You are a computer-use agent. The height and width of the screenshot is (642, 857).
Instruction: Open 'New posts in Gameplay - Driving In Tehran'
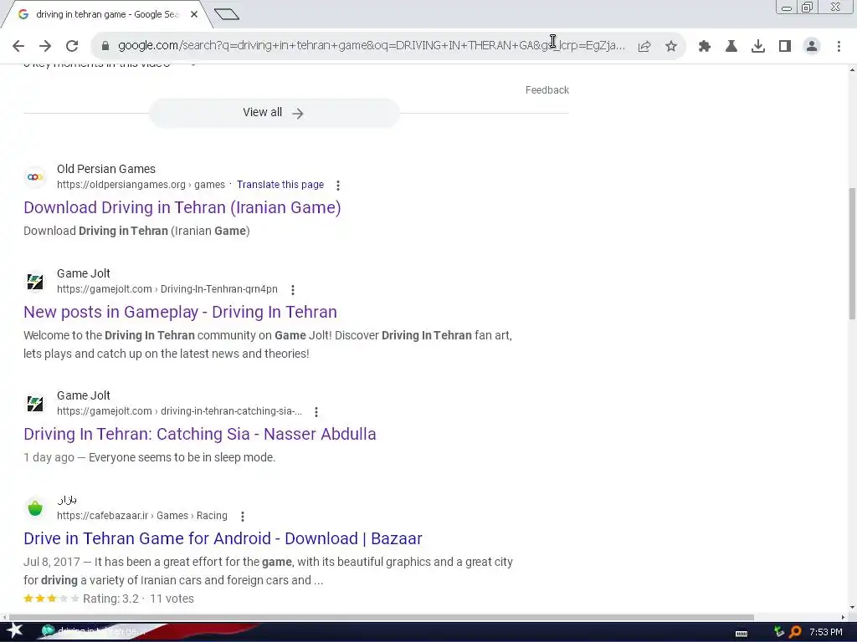click(181, 312)
